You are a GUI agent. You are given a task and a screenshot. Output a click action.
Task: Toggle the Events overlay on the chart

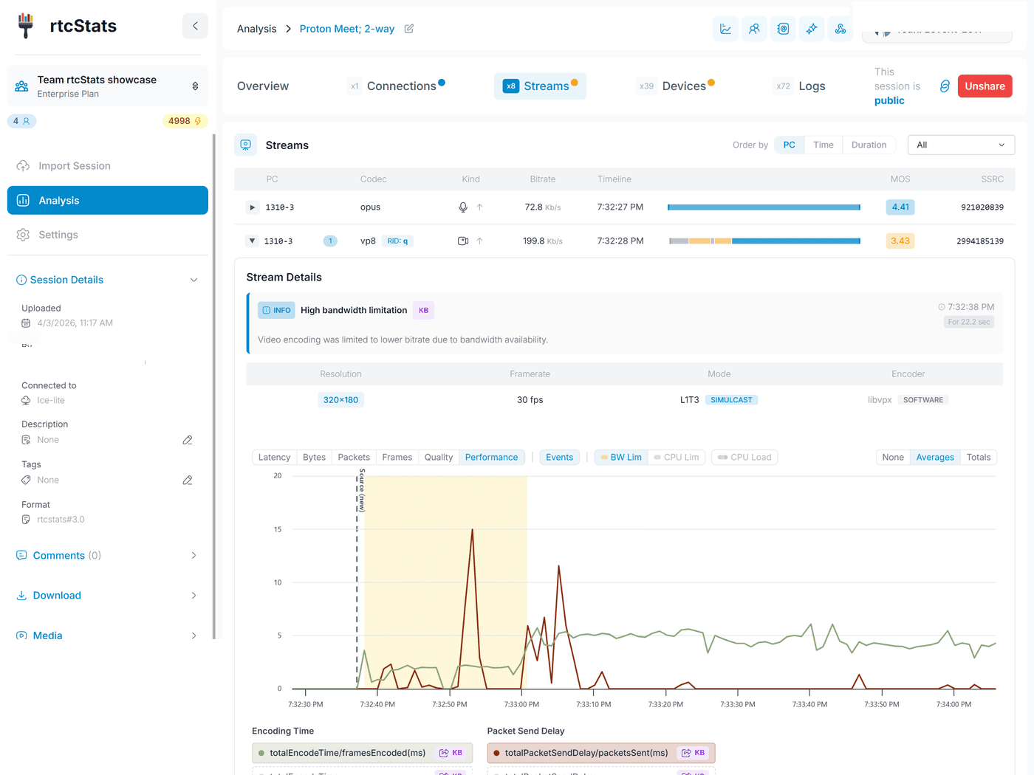click(x=560, y=458)
